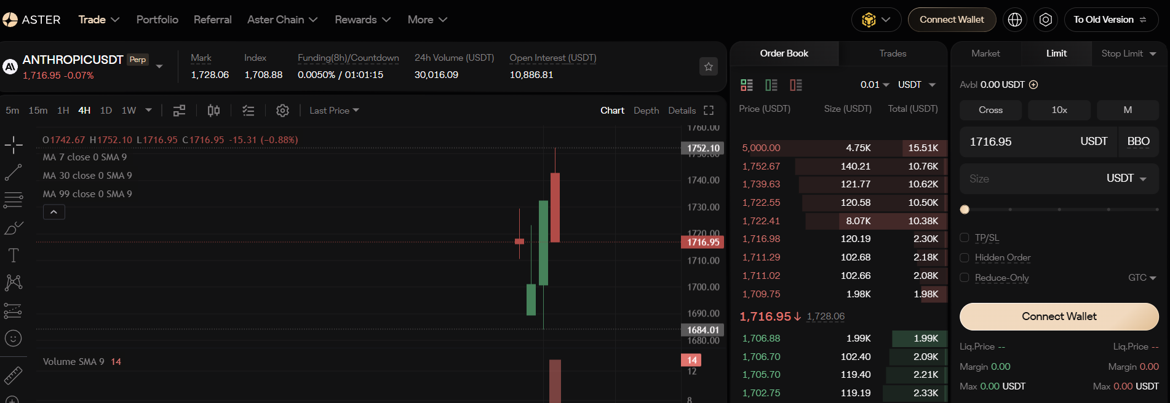Click the Aster logo icon
Image resolution: width=1170 pixels, height=403 pixels.
tap(10, 20)
